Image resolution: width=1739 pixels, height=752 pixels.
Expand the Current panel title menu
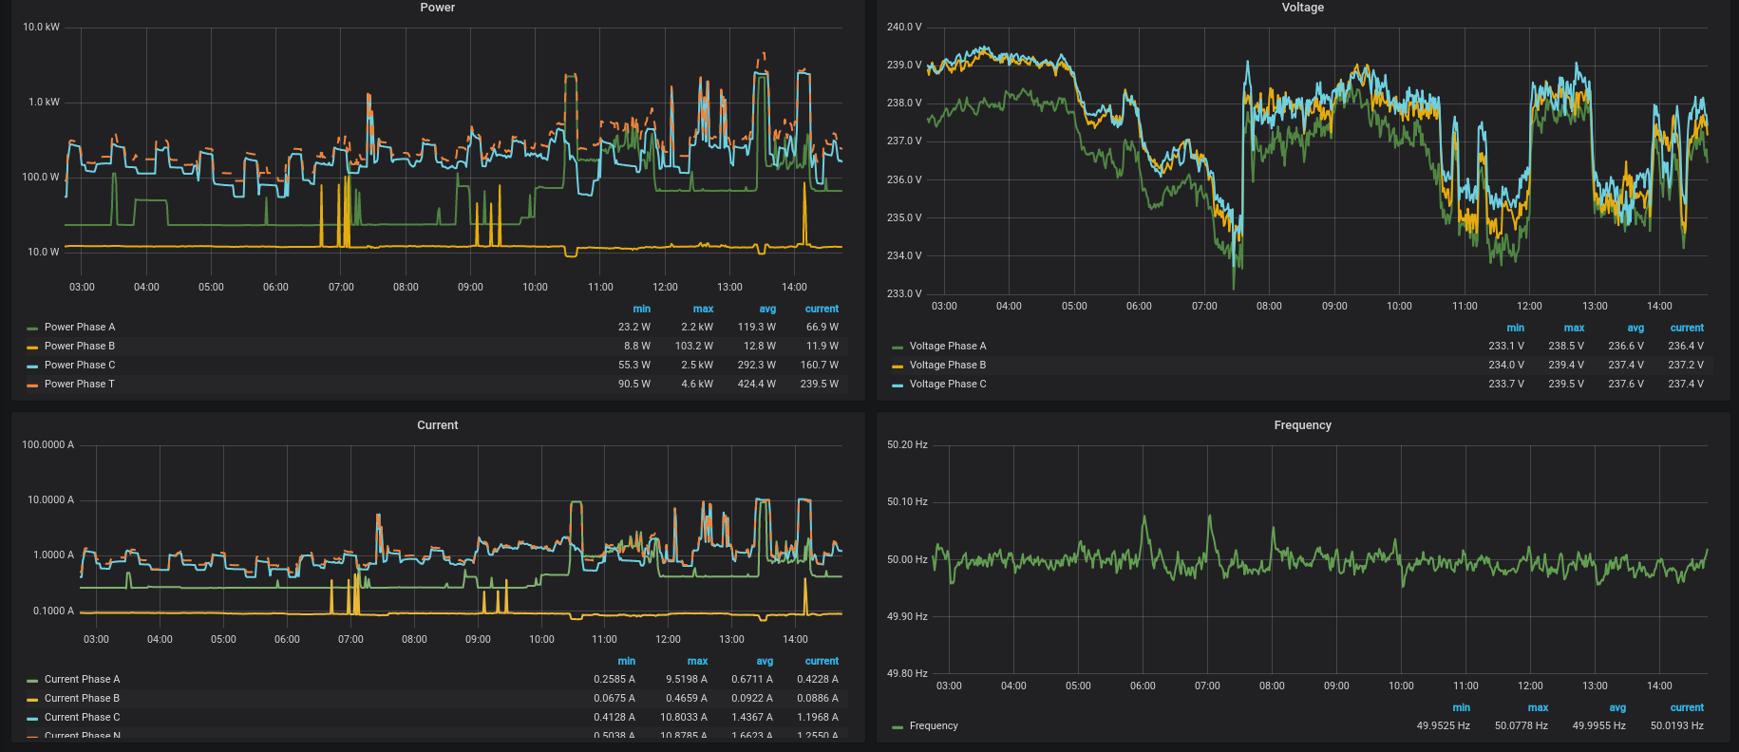click(437, 425)
